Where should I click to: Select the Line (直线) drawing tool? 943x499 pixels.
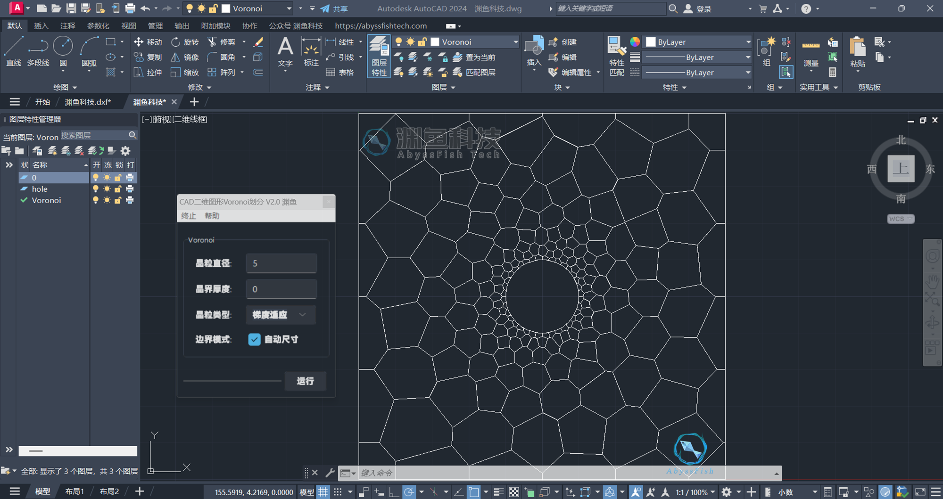click(x=13, y=51)
